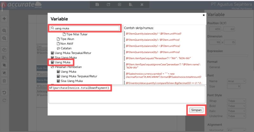The width and height of the screenshot is (254, 132).
Task: Click the undo arrow icon in left sidebar
Action: click(x=4, y=93)
